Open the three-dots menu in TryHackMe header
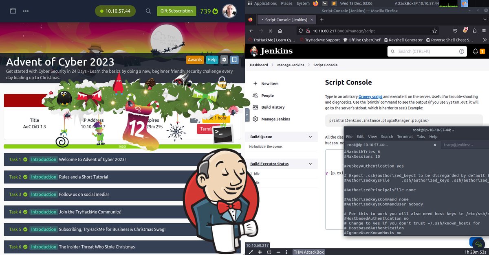 (x=26, y=11)
